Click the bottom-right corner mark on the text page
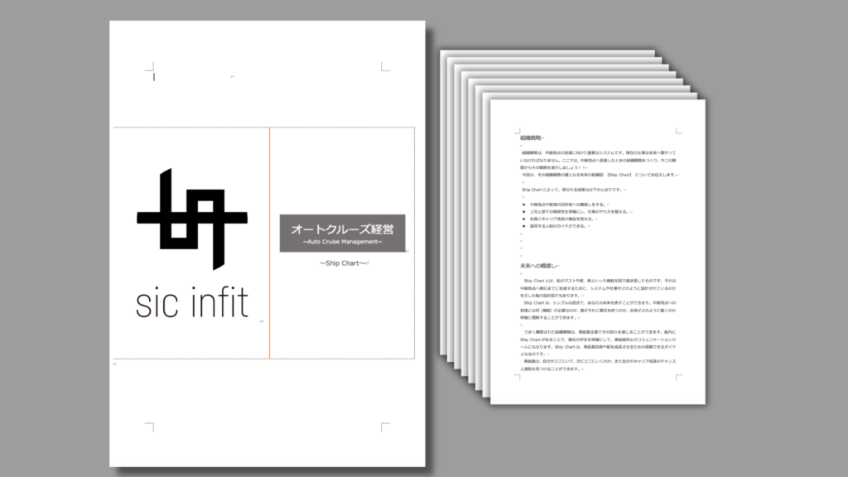Image resolution: width=848 pixels, height=477 pixels. (x=678, y=377)
